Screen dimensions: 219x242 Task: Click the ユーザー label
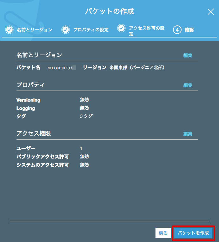(x=26, y=148)
